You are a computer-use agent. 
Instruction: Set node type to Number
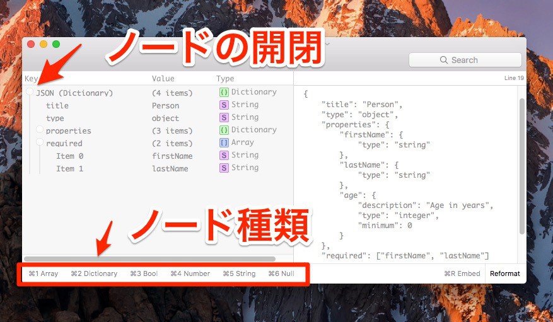pyautogui.click(x=190, y=273)
